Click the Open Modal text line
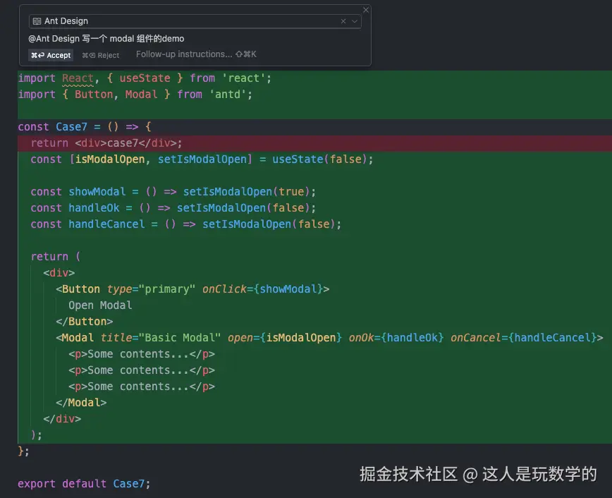Viewport: 612px width, 498px height. [100, 305]
